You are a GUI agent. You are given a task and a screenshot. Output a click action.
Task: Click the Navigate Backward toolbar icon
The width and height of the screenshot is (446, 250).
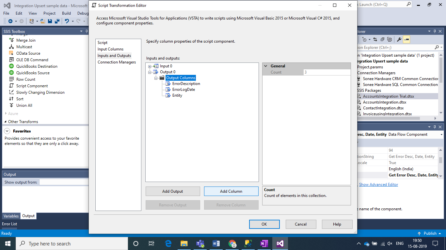click(10, 21)
